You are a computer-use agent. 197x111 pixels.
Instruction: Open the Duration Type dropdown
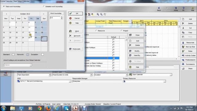(91, 75)
